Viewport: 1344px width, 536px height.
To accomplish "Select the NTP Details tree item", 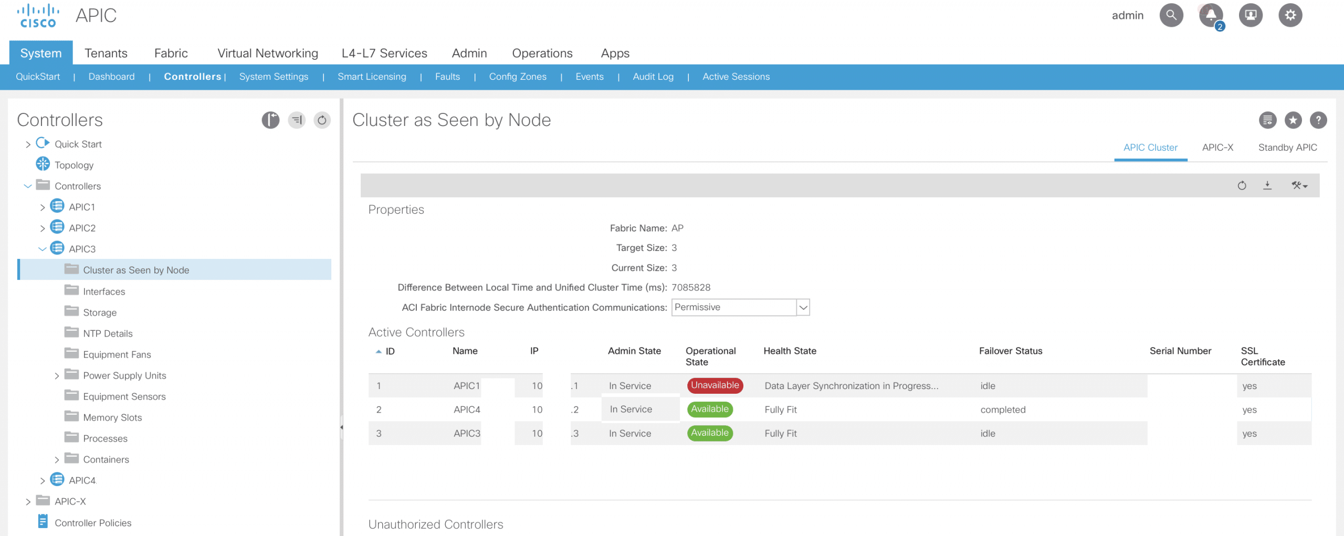I will point(108,333).
